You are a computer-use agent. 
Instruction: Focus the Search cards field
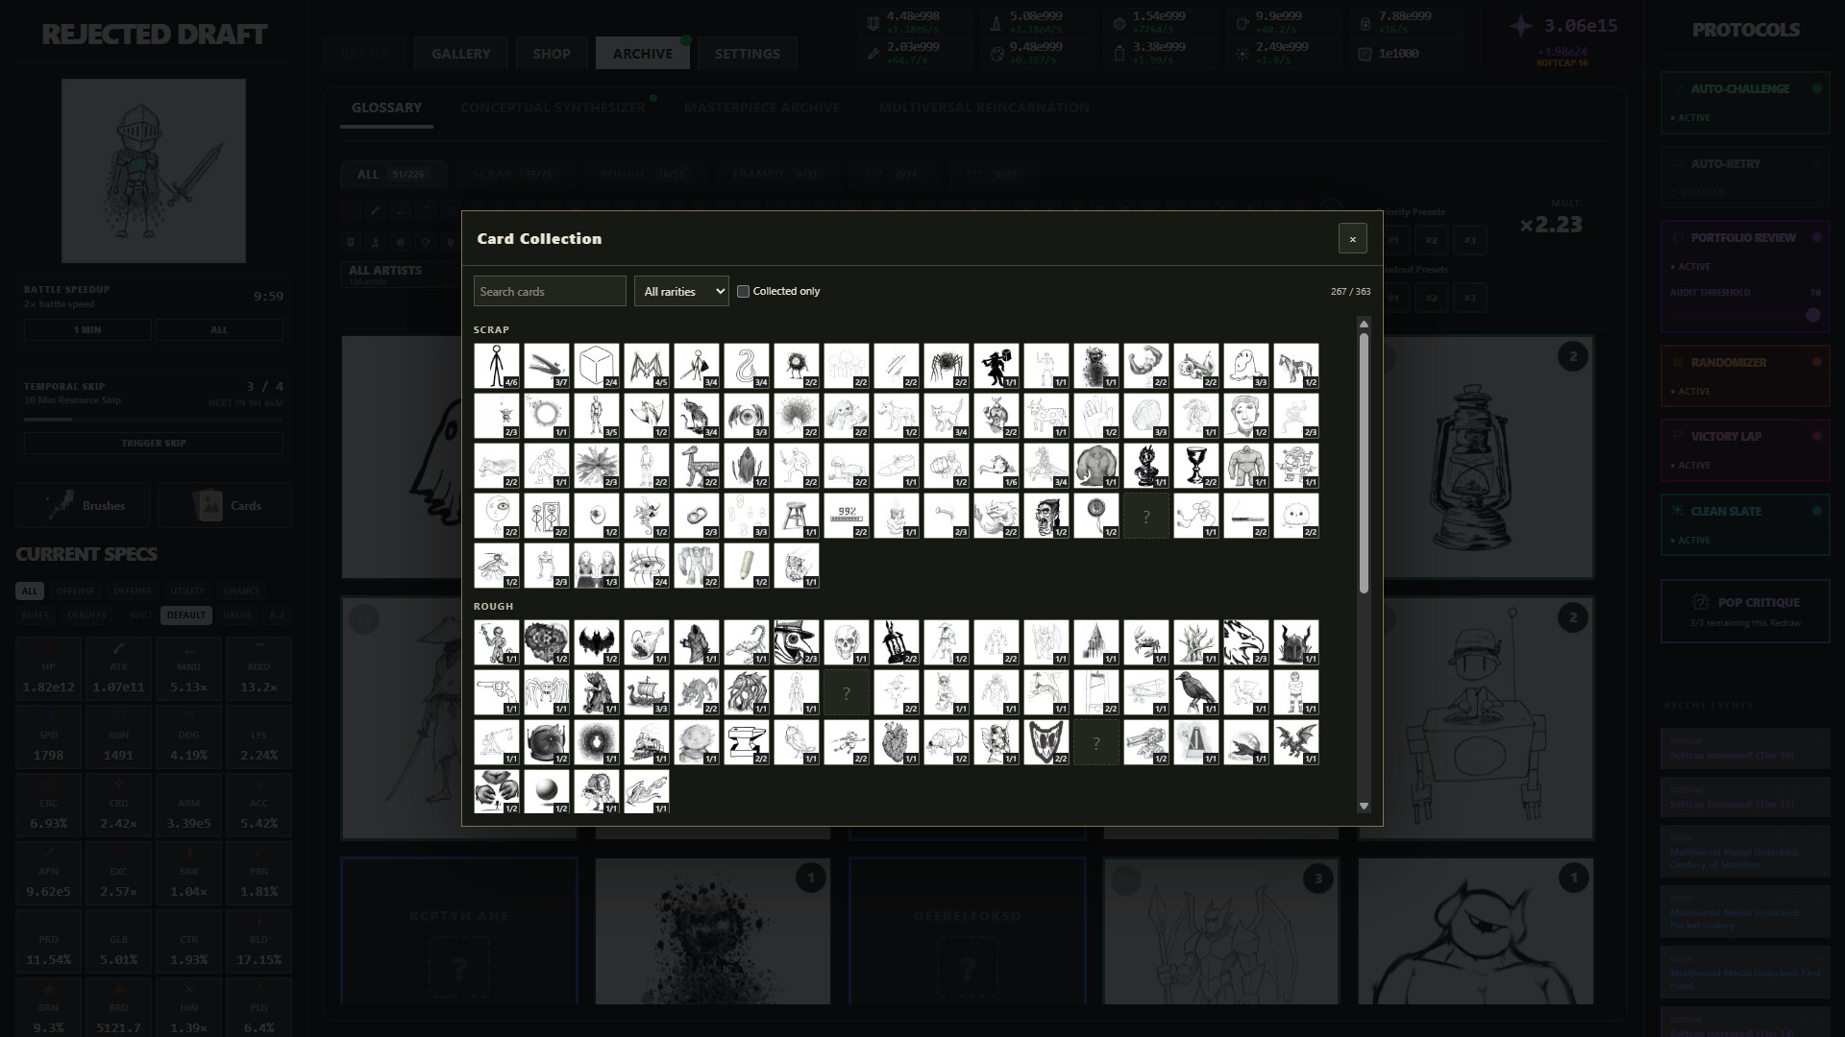[550, 291]
